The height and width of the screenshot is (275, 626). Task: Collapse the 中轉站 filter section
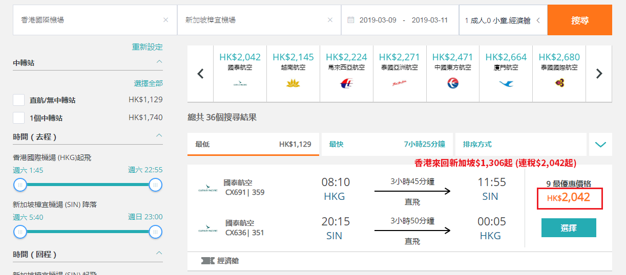pos(159,62)
